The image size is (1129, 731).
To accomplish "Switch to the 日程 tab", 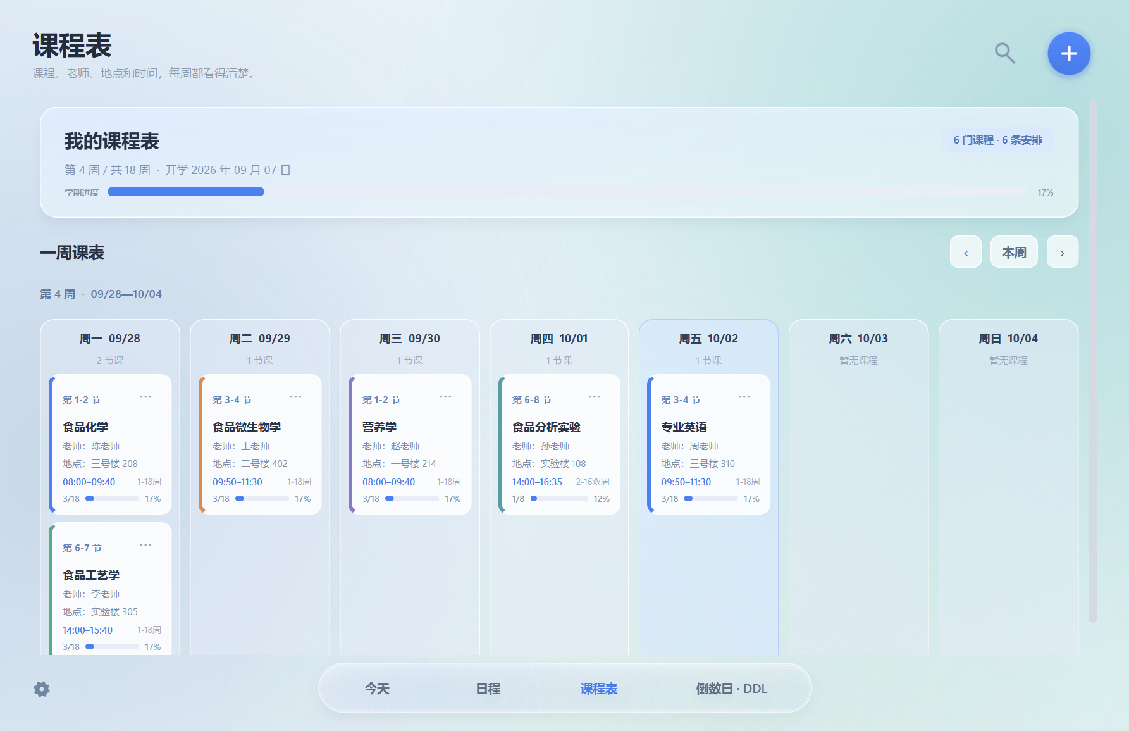I will [488, 689].
